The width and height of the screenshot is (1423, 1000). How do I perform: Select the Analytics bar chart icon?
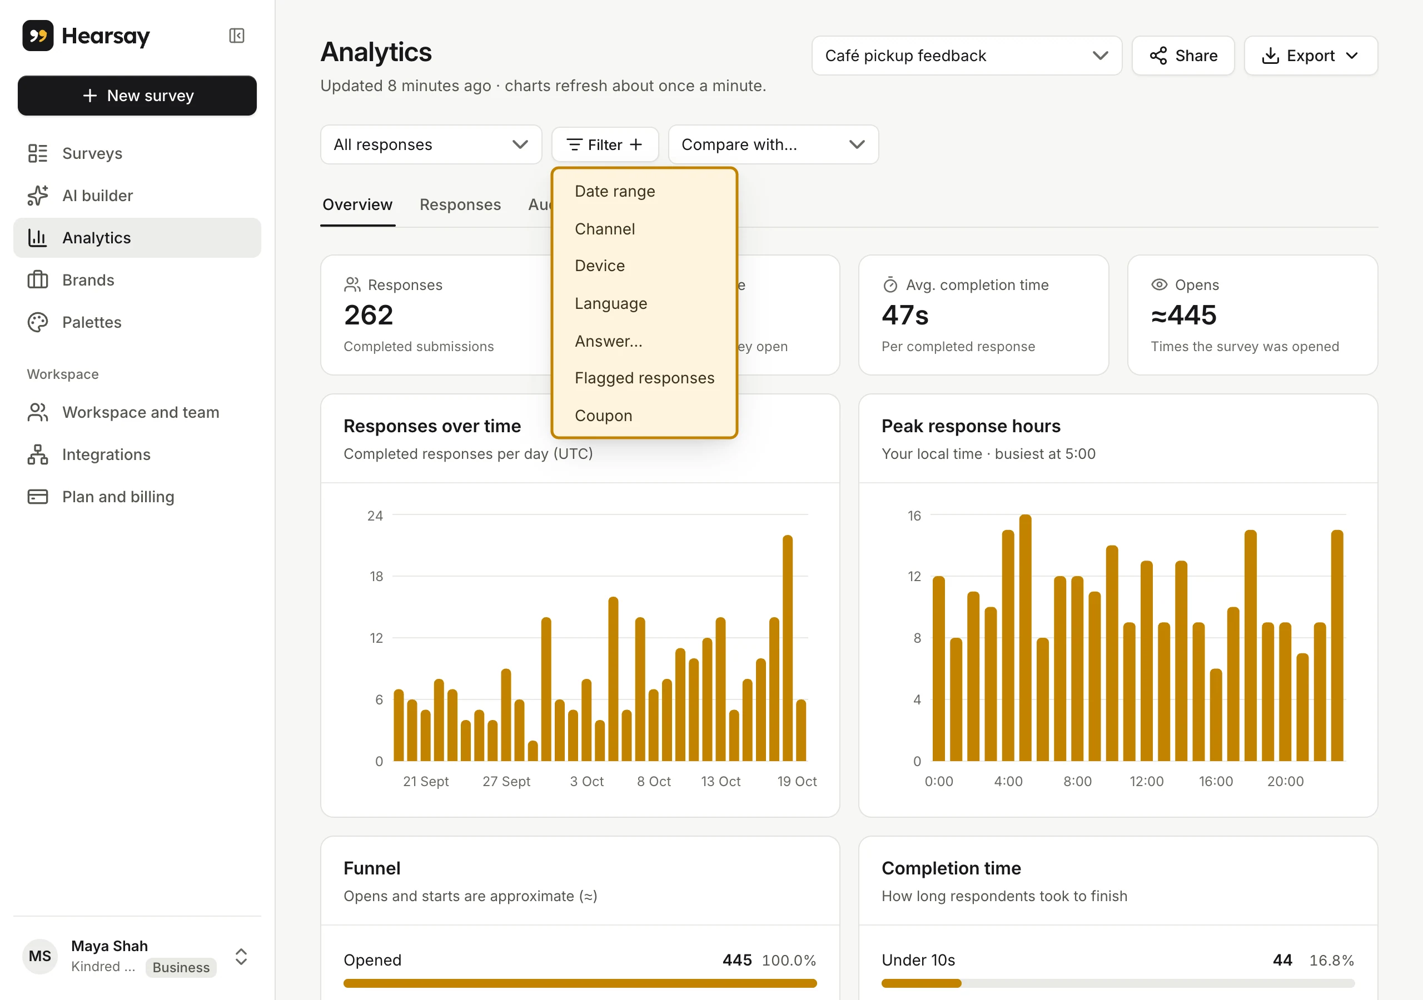pyautogui.click(x=37, y=238)
